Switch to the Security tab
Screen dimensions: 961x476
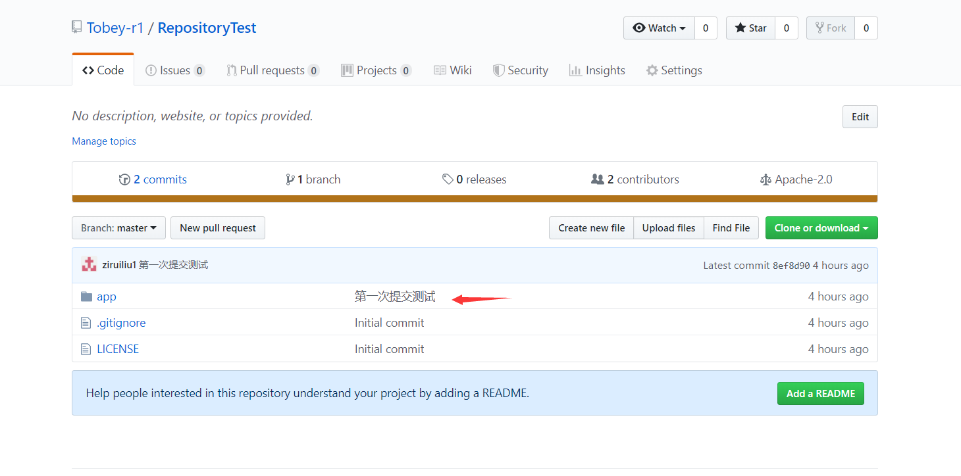tap(521, 70)
